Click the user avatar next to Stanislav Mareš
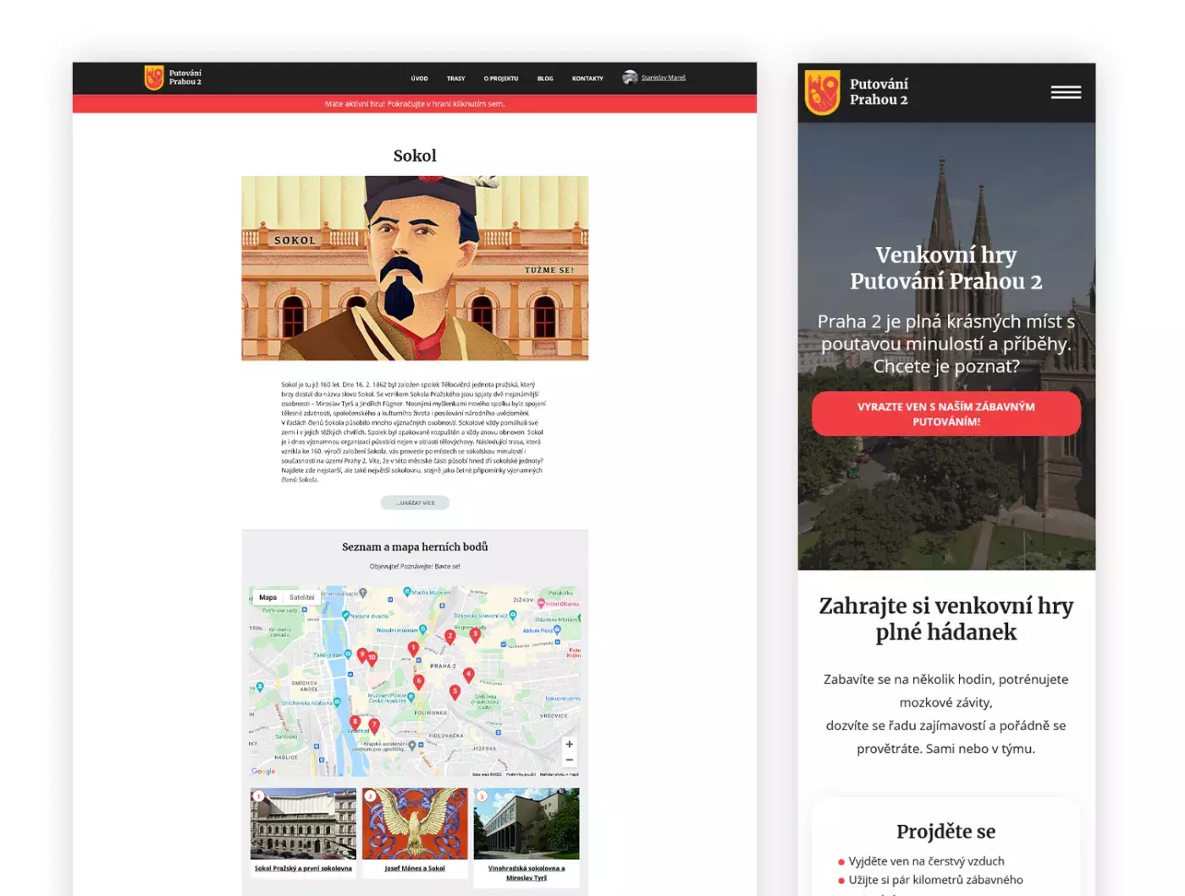The width and height of the screenshot is (1185, 896). point(630,78)
